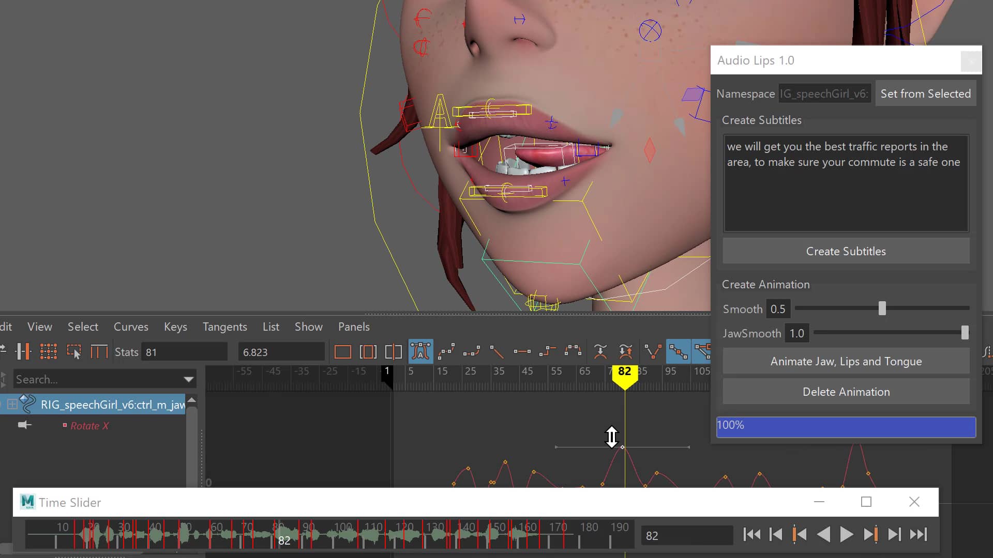Break tangents on the selected key

(x=652, y=351)
